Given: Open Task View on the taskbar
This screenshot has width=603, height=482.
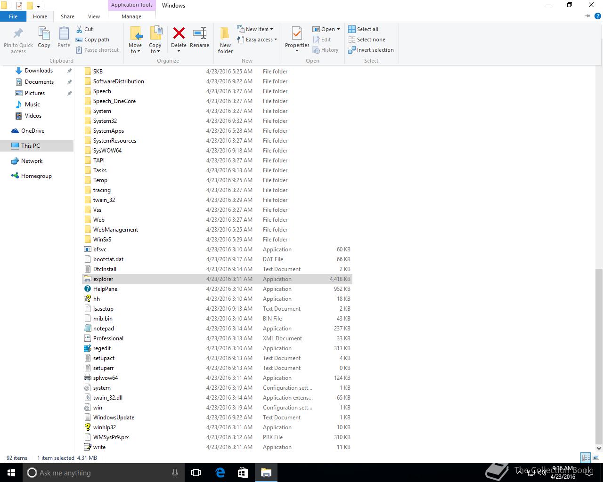Looking at the screenshot, I should tap(196, 473).
